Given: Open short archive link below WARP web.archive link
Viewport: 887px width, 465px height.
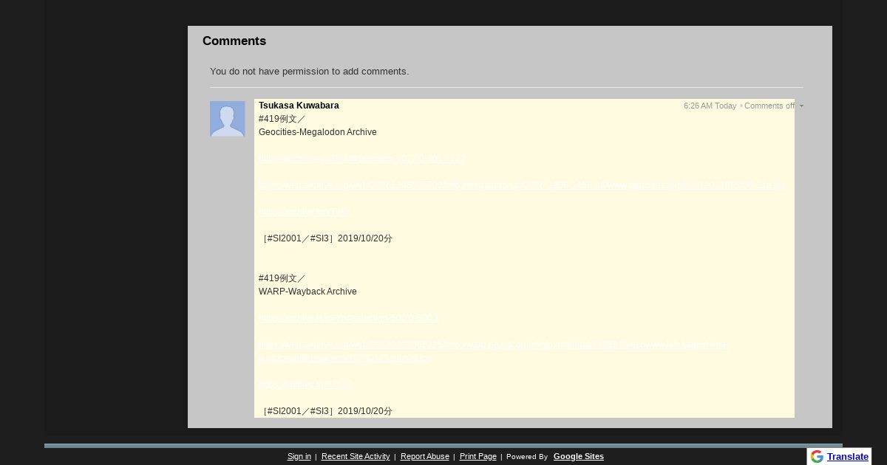Looking at the screenshot, I should [x=305, y=385].
